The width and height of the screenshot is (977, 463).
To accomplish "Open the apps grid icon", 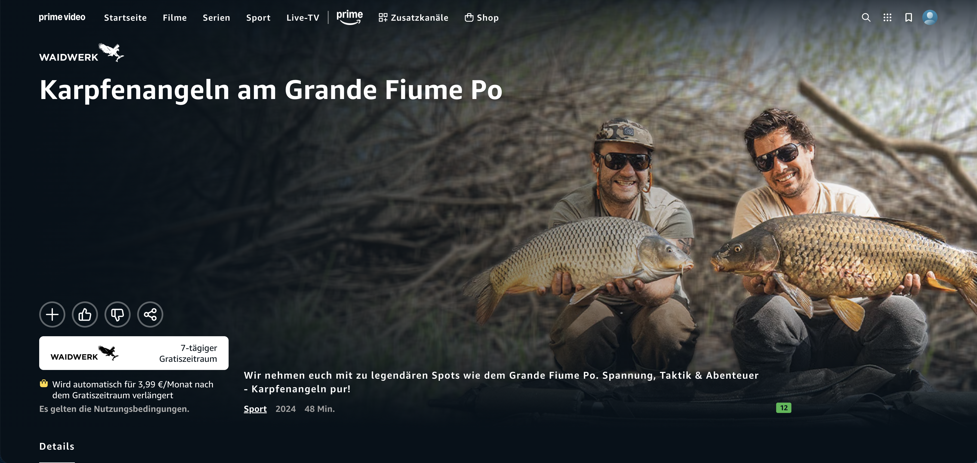I will 887,17.
